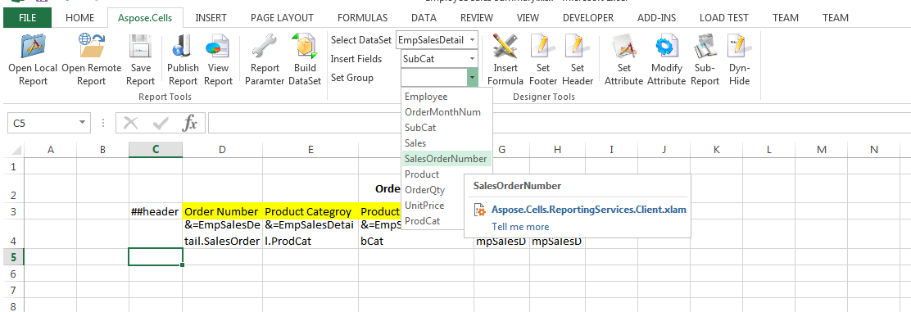Image resolution: width=911 pixels, height=312 pixels.
Task: Select row header 3
Action: [13, 211]
